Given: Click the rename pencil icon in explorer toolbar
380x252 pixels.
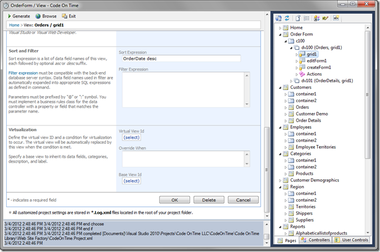Looking at the screenshot, I should tap(325, 18).
